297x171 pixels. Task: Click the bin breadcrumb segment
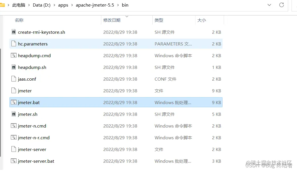(125, 5)
